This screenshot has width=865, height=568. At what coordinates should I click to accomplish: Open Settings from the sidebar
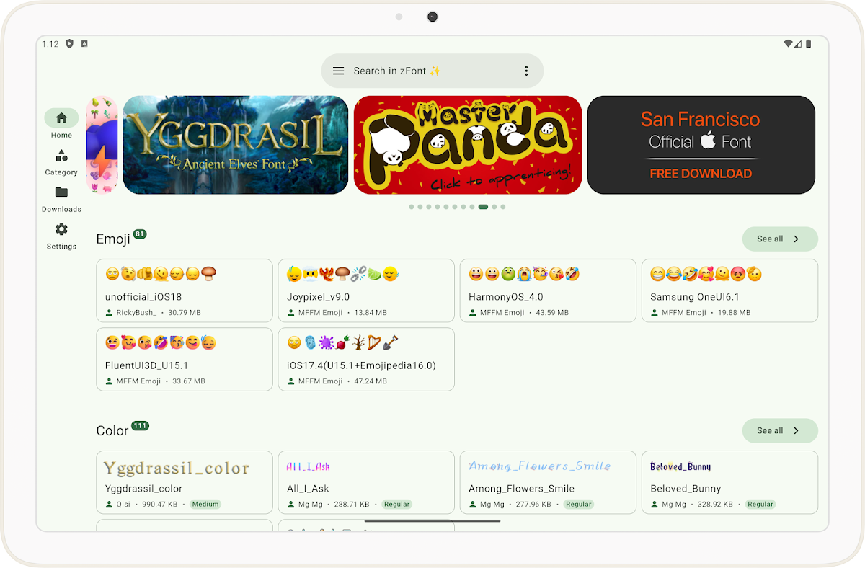(x=61, y=235)
